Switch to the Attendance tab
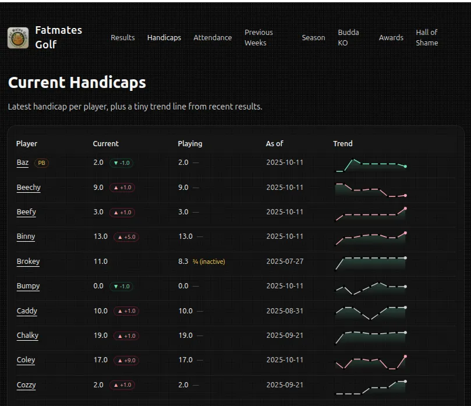Viewport: 471px width, 406px height. click(x=213, y=38)
